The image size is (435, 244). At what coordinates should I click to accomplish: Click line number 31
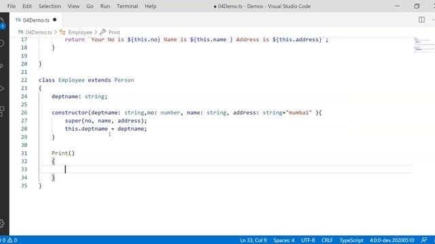coord(24,153)
